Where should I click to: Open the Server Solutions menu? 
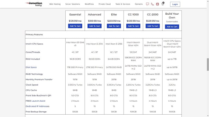point(72,4)
